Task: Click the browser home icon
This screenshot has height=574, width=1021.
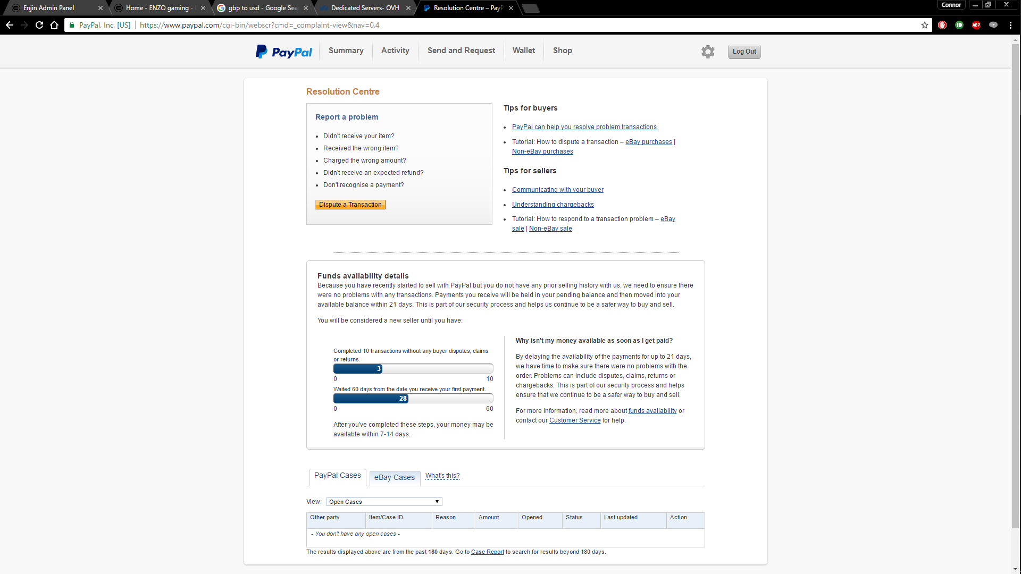Action: click(54, 25)
